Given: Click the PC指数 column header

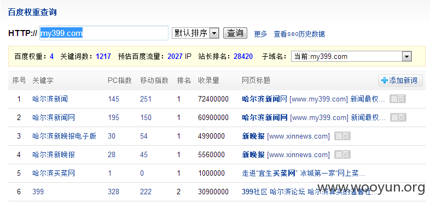Looking at the screenshot, I should click(x=120, y=80).
